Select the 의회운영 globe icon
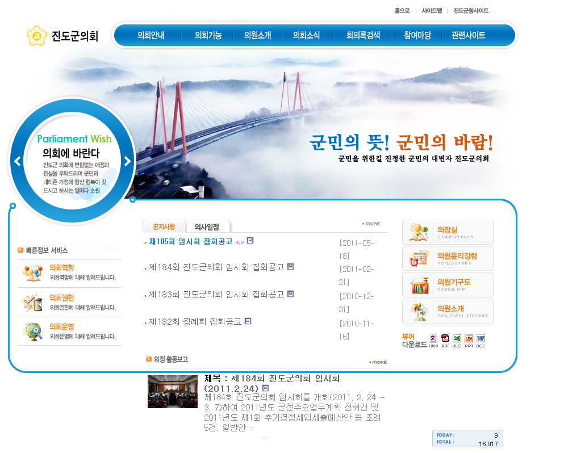The image size is (564, 453). click(x=33, y=332)
